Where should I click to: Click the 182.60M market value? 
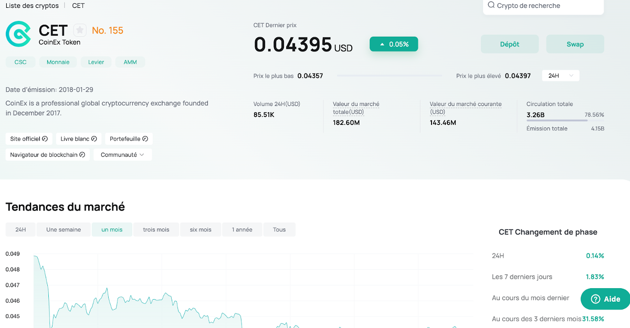pyautogui.click(x=346, y=123)
